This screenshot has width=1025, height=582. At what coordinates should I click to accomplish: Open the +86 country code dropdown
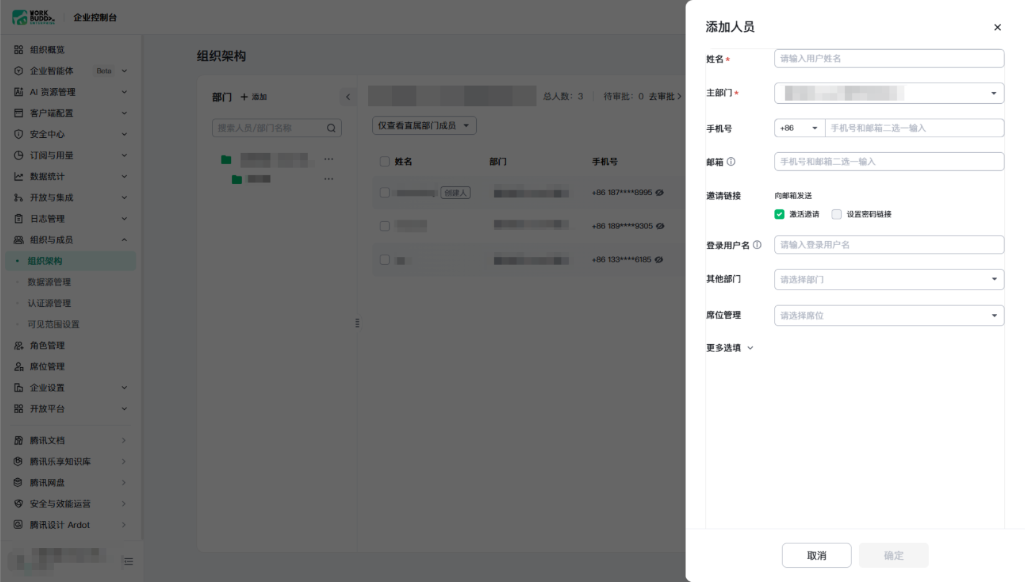(799, 128)
